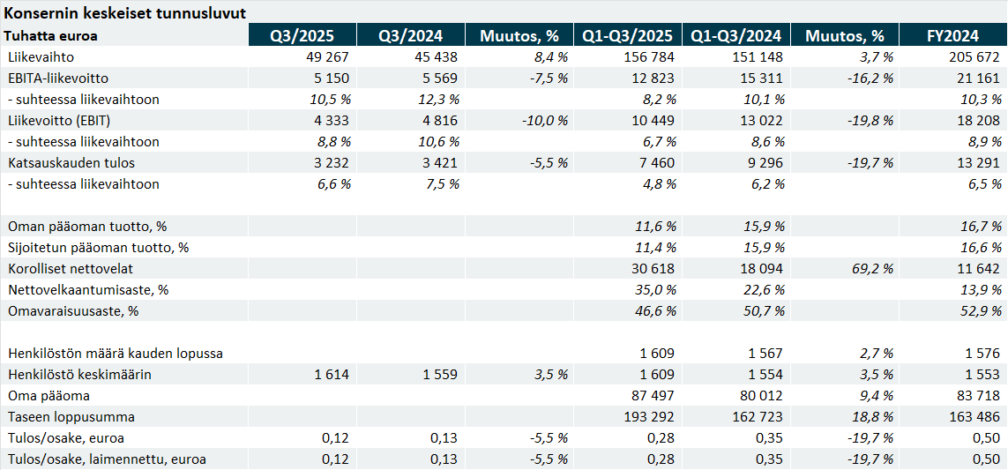Select the Liikevaihto row label

click(x=40, y=56)
